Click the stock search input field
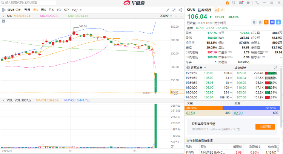Screen dimensions: 283x154 [x=28, y=3]
